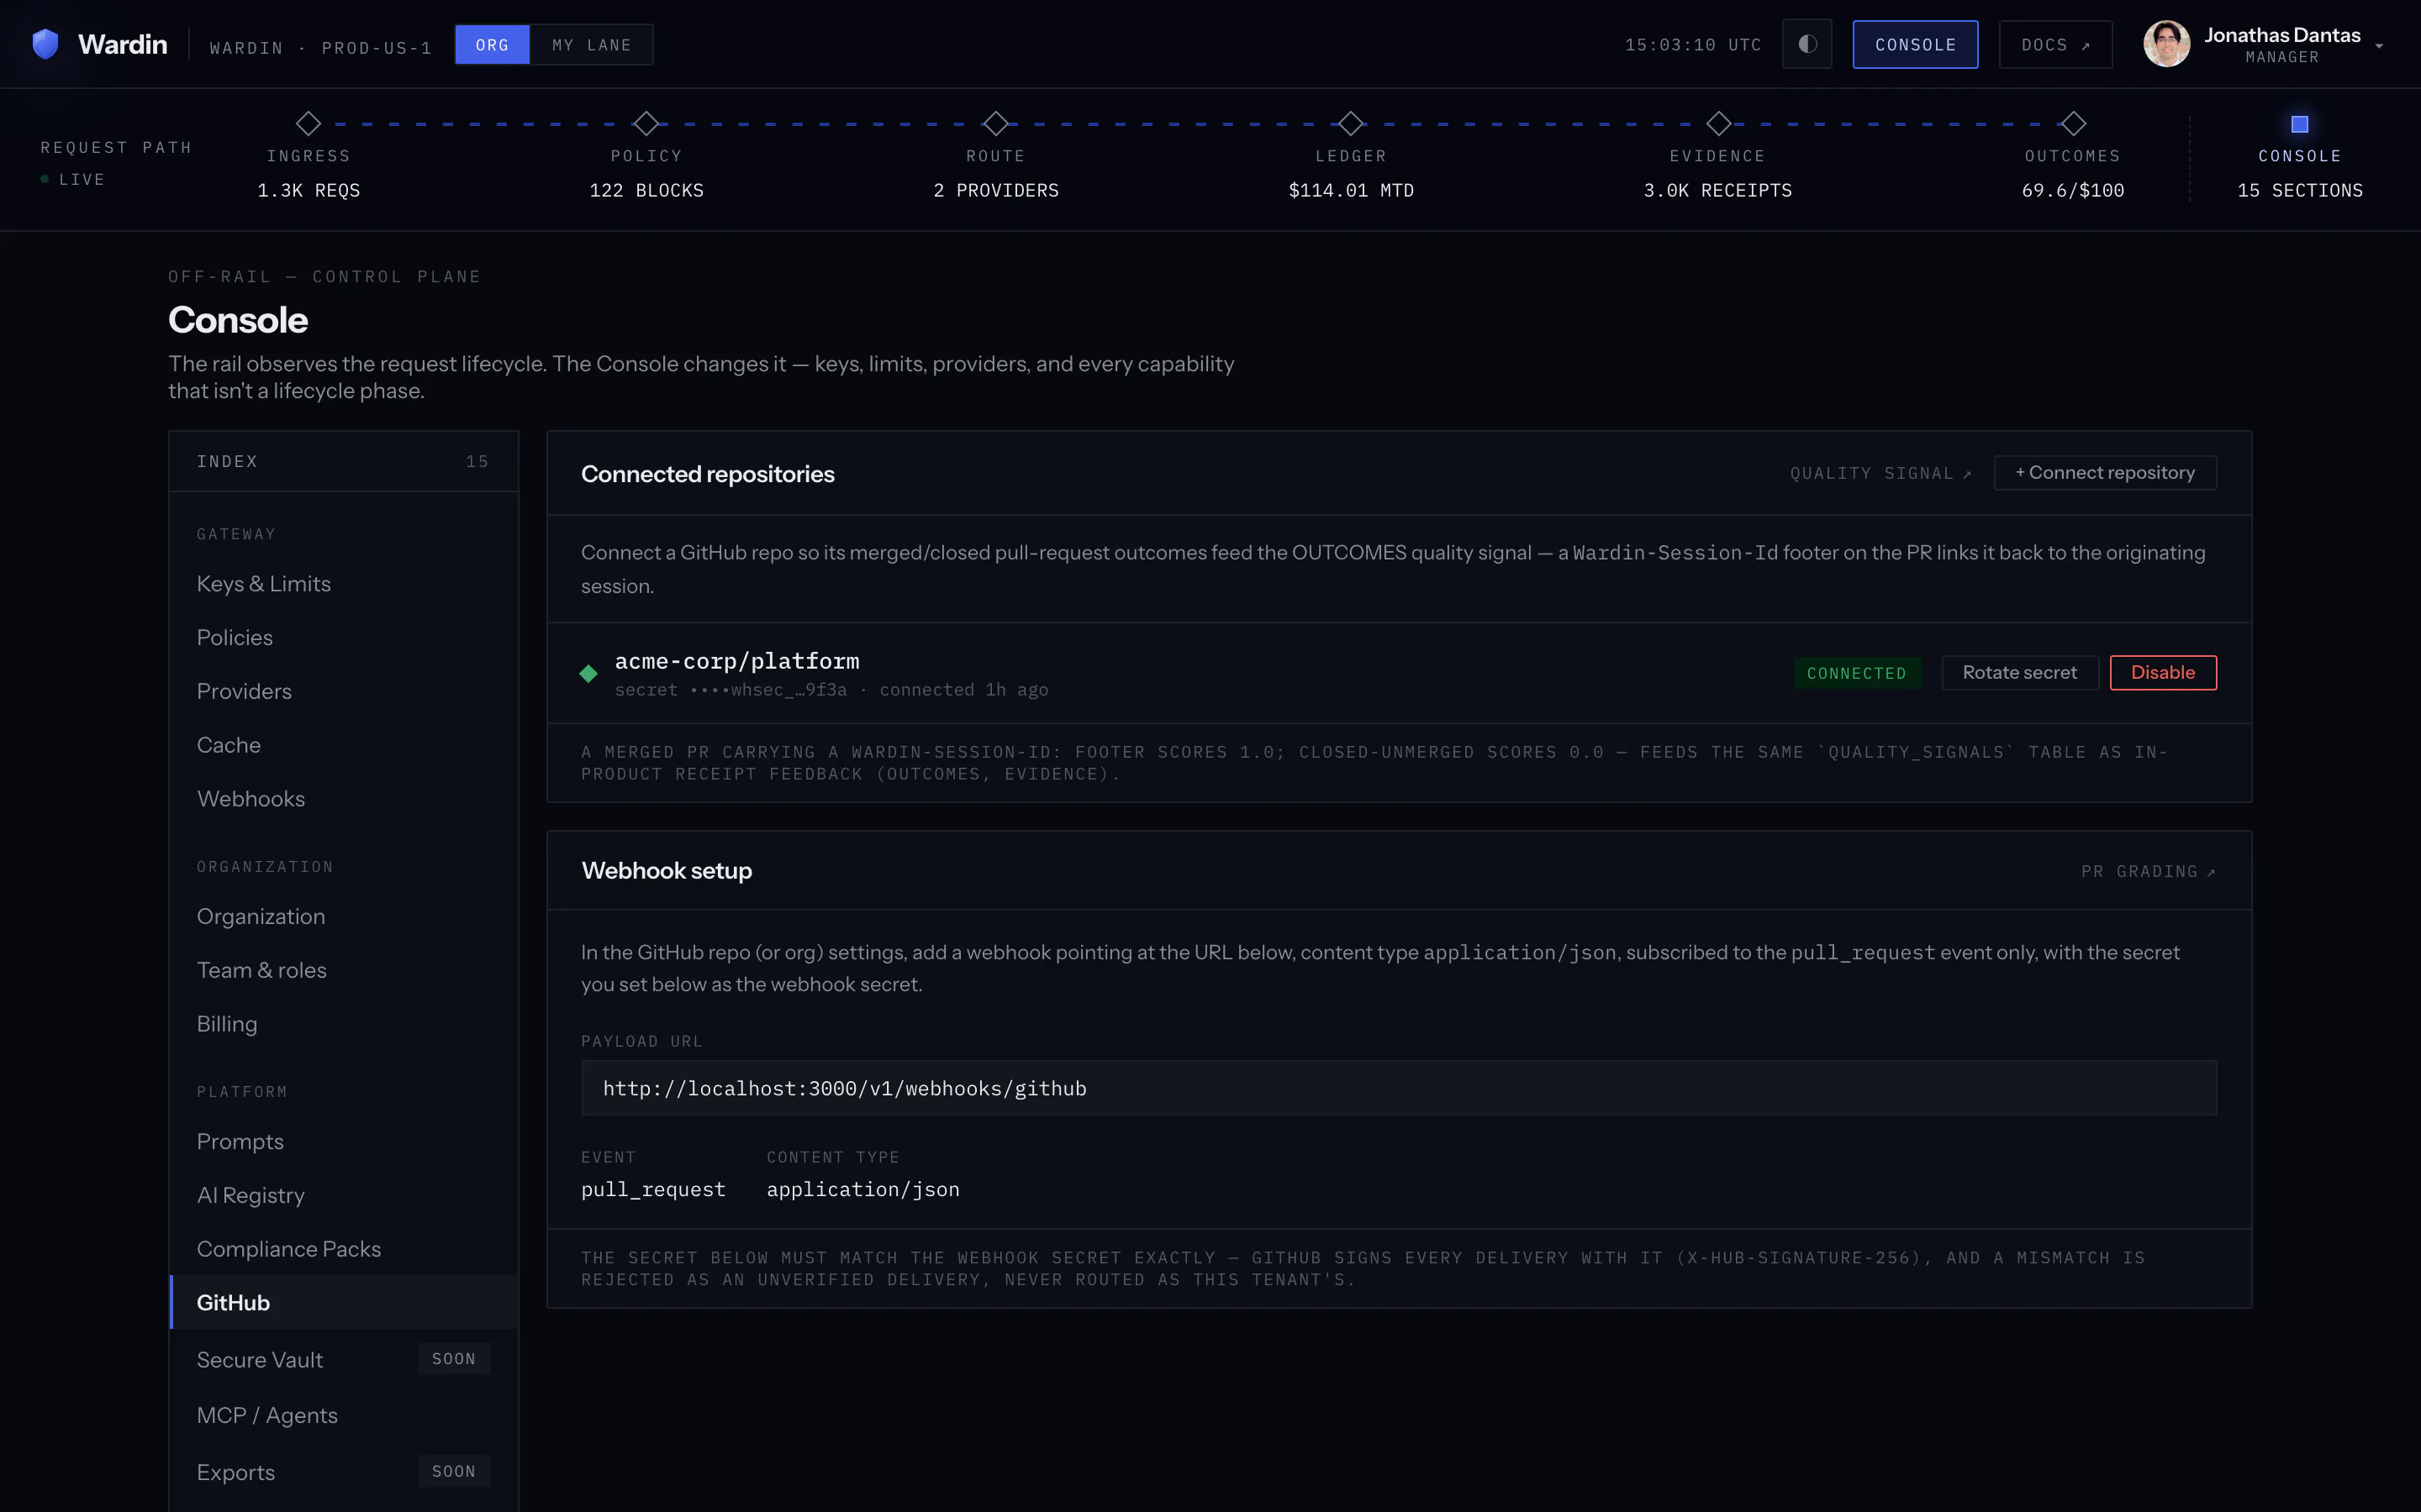Image resolution: width=2421 pixels, height=1512 pixels.
Task: Open the DOCS external link
Action: [2054, 45]
